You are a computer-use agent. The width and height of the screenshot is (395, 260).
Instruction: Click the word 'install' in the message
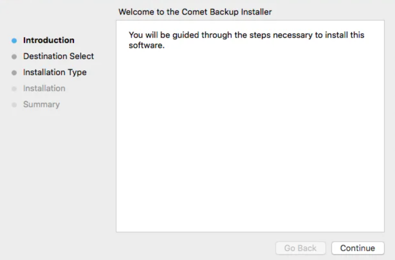pyautogui.click(x=336, y=35)
